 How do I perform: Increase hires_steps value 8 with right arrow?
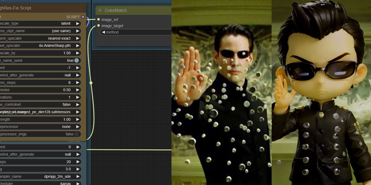pyautogui.click(x=78, y=83)
